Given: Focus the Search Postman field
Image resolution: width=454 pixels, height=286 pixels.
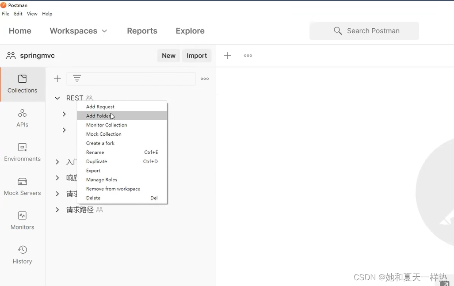Looking at the screenshot, I should coord(364,31).
